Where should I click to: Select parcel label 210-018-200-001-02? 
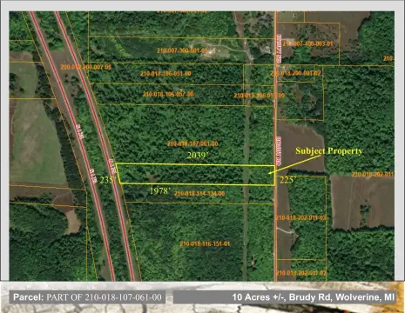(295, 73)
